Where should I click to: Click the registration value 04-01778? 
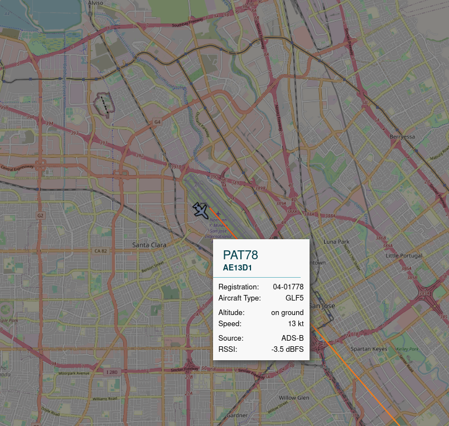(288, 287)
